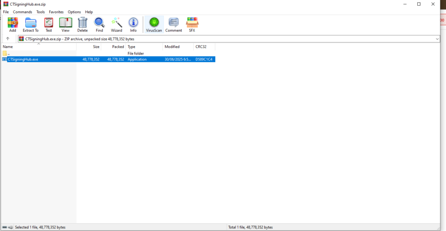Screen dimensions: 446x231
Task: Open the Find files tool
Action: (99, 25)
